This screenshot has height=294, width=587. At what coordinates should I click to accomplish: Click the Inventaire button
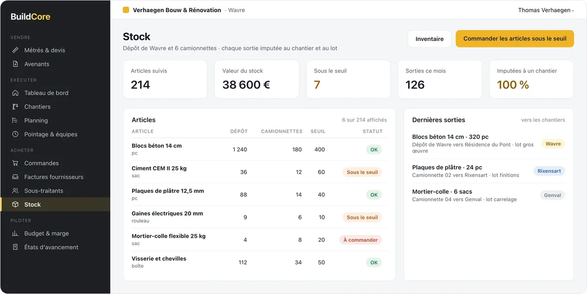[429, 39]
